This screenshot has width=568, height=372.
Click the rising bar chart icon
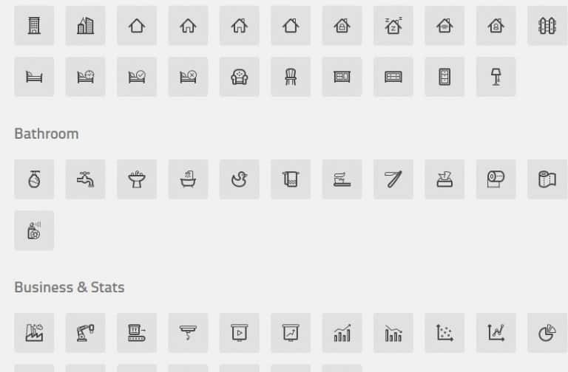tap(342, 333)
